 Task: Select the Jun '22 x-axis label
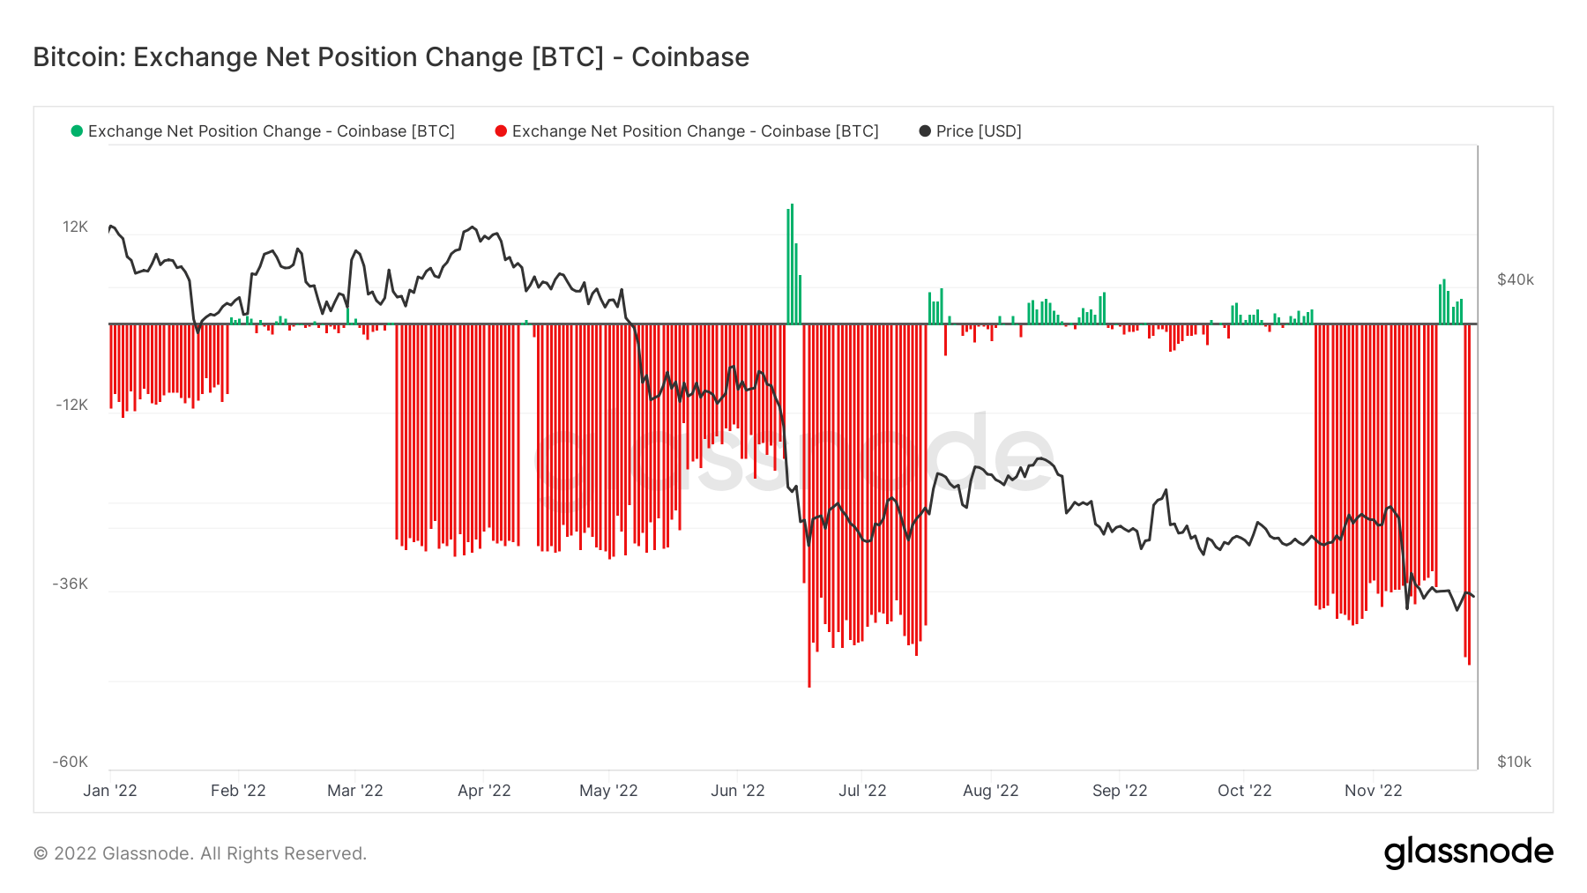coord(738,791)
